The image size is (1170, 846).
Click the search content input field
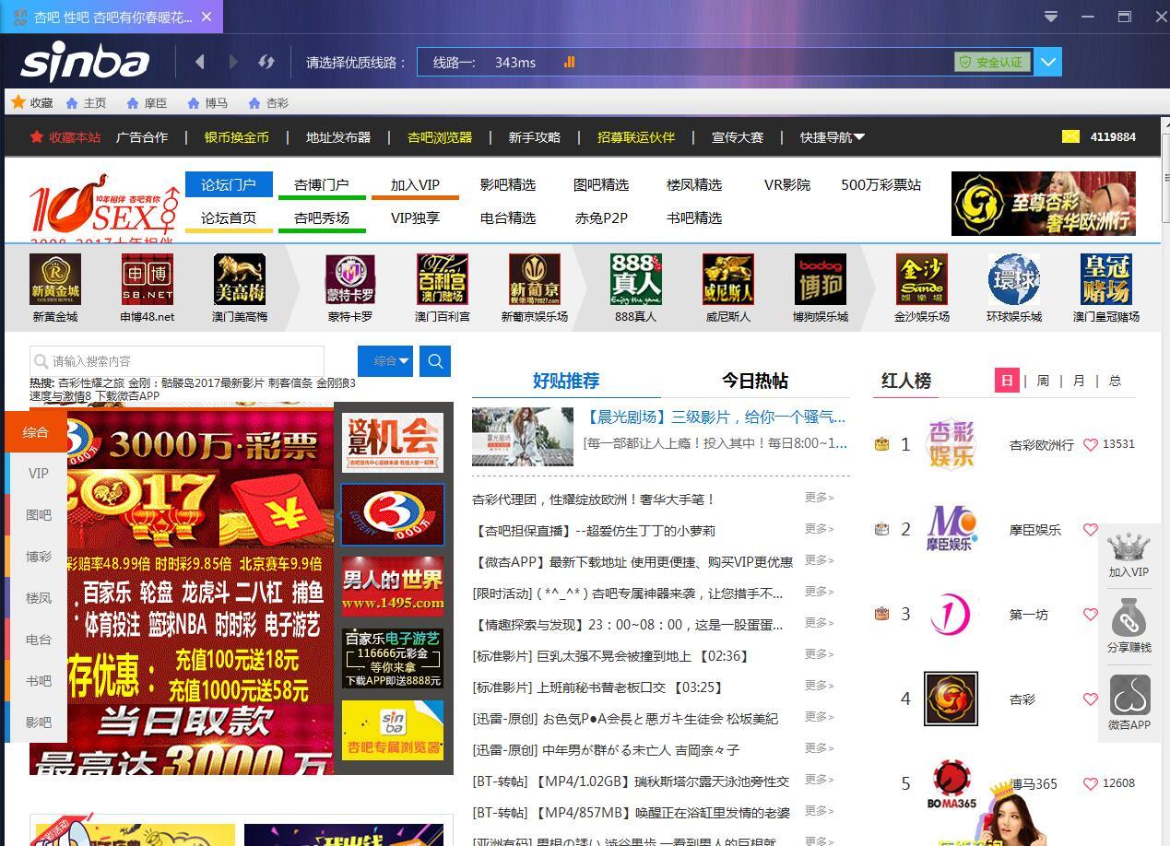[x=177, y=361]
